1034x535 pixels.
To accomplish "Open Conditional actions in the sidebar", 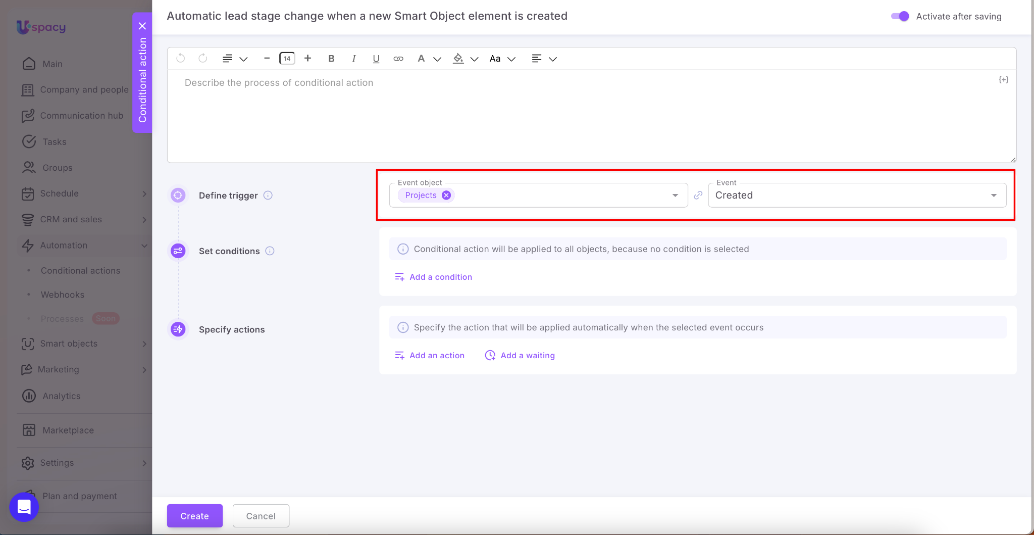I will (x=80, y=271).
